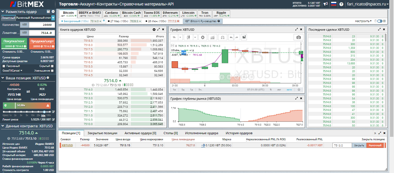Expand the positions table panel to fullscreen
This screenshot has height=173, width=394.
(380, 133)
